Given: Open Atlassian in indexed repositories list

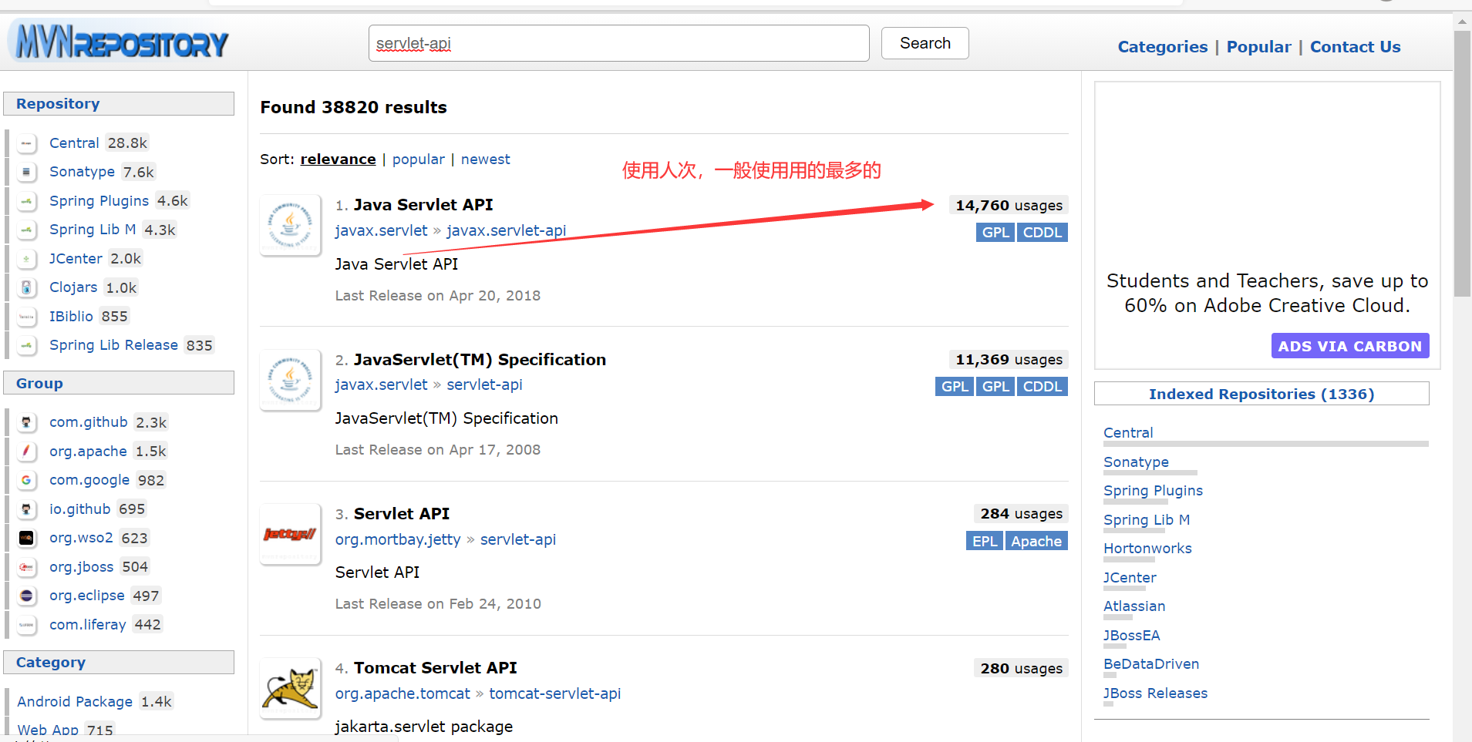Looking at the screenshot, I should (1134, 606).
